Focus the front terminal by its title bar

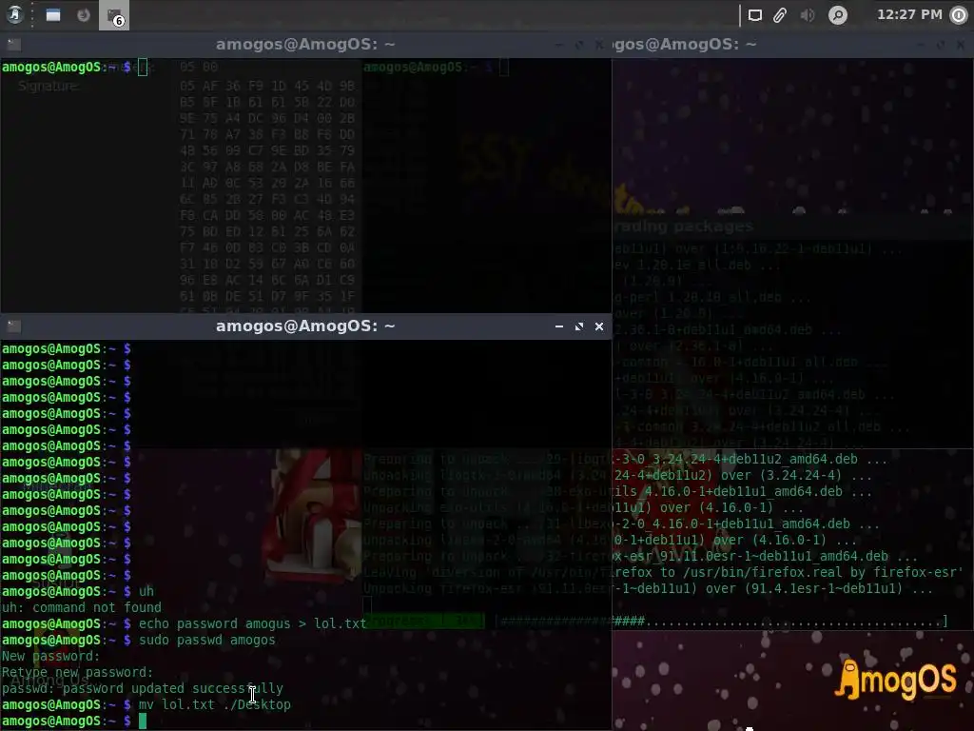coord(305,326)
